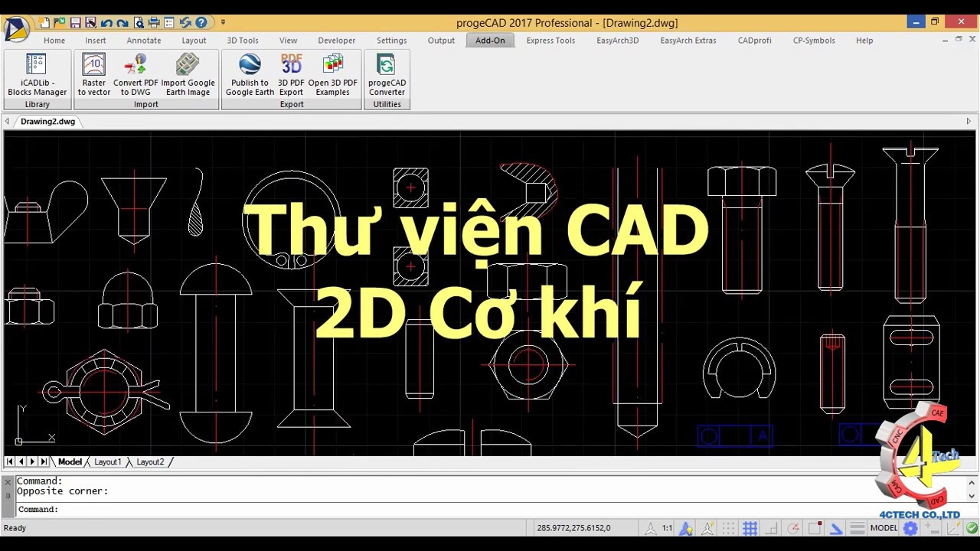The image size is (980, 551).
Task: Open 3D PDF Examples
Action: (332, 74)
